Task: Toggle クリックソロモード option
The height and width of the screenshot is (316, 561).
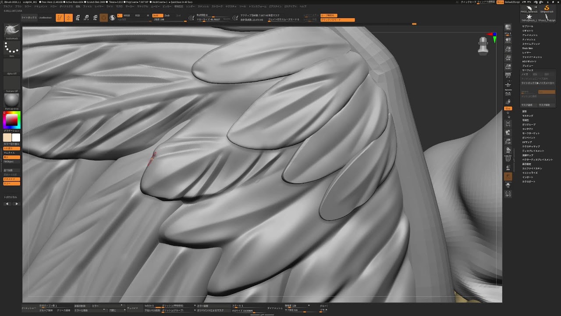Action: [337, 20]
